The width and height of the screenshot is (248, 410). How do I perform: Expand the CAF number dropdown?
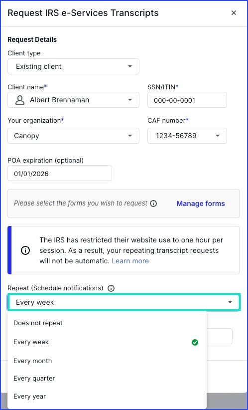[187, 136]
